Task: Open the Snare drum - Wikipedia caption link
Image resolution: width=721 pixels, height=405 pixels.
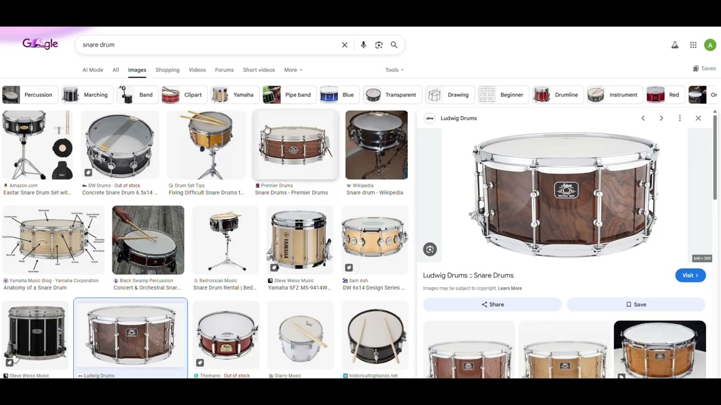Action: (375, 192)
